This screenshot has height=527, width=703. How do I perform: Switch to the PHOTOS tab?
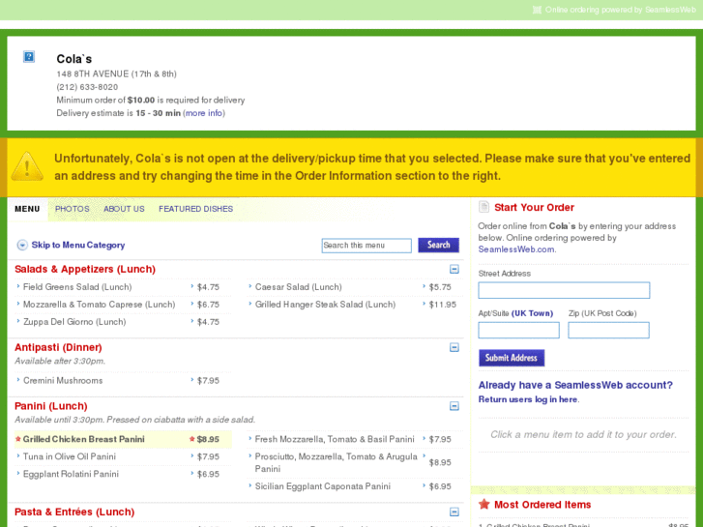[73, 209]
